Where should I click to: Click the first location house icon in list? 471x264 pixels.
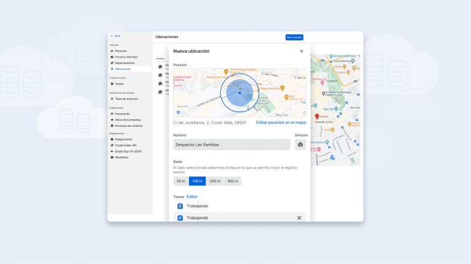click(160, 67)
